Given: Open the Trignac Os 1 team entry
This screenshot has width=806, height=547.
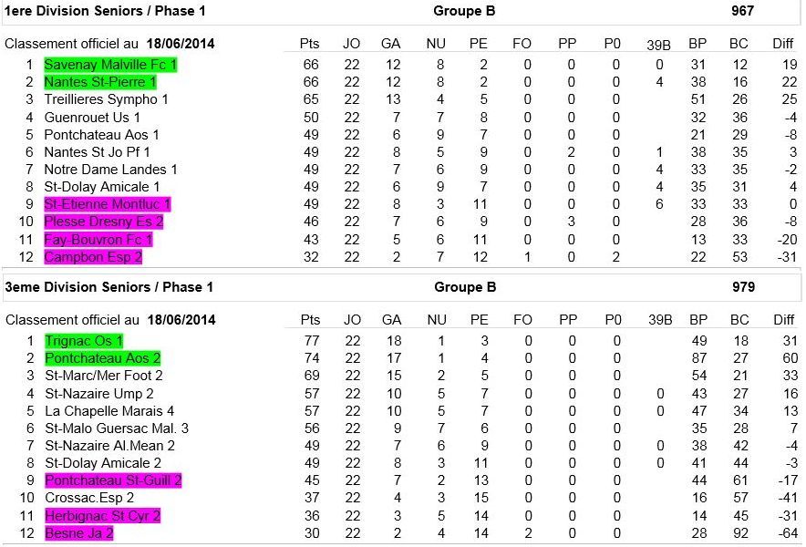Looking at the screenshot, I should tap(83, 341).
